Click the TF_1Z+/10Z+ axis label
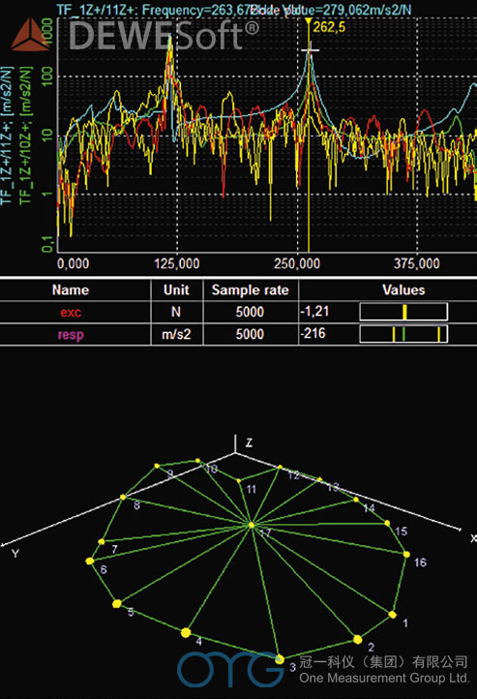 click(x=26, y=136)
